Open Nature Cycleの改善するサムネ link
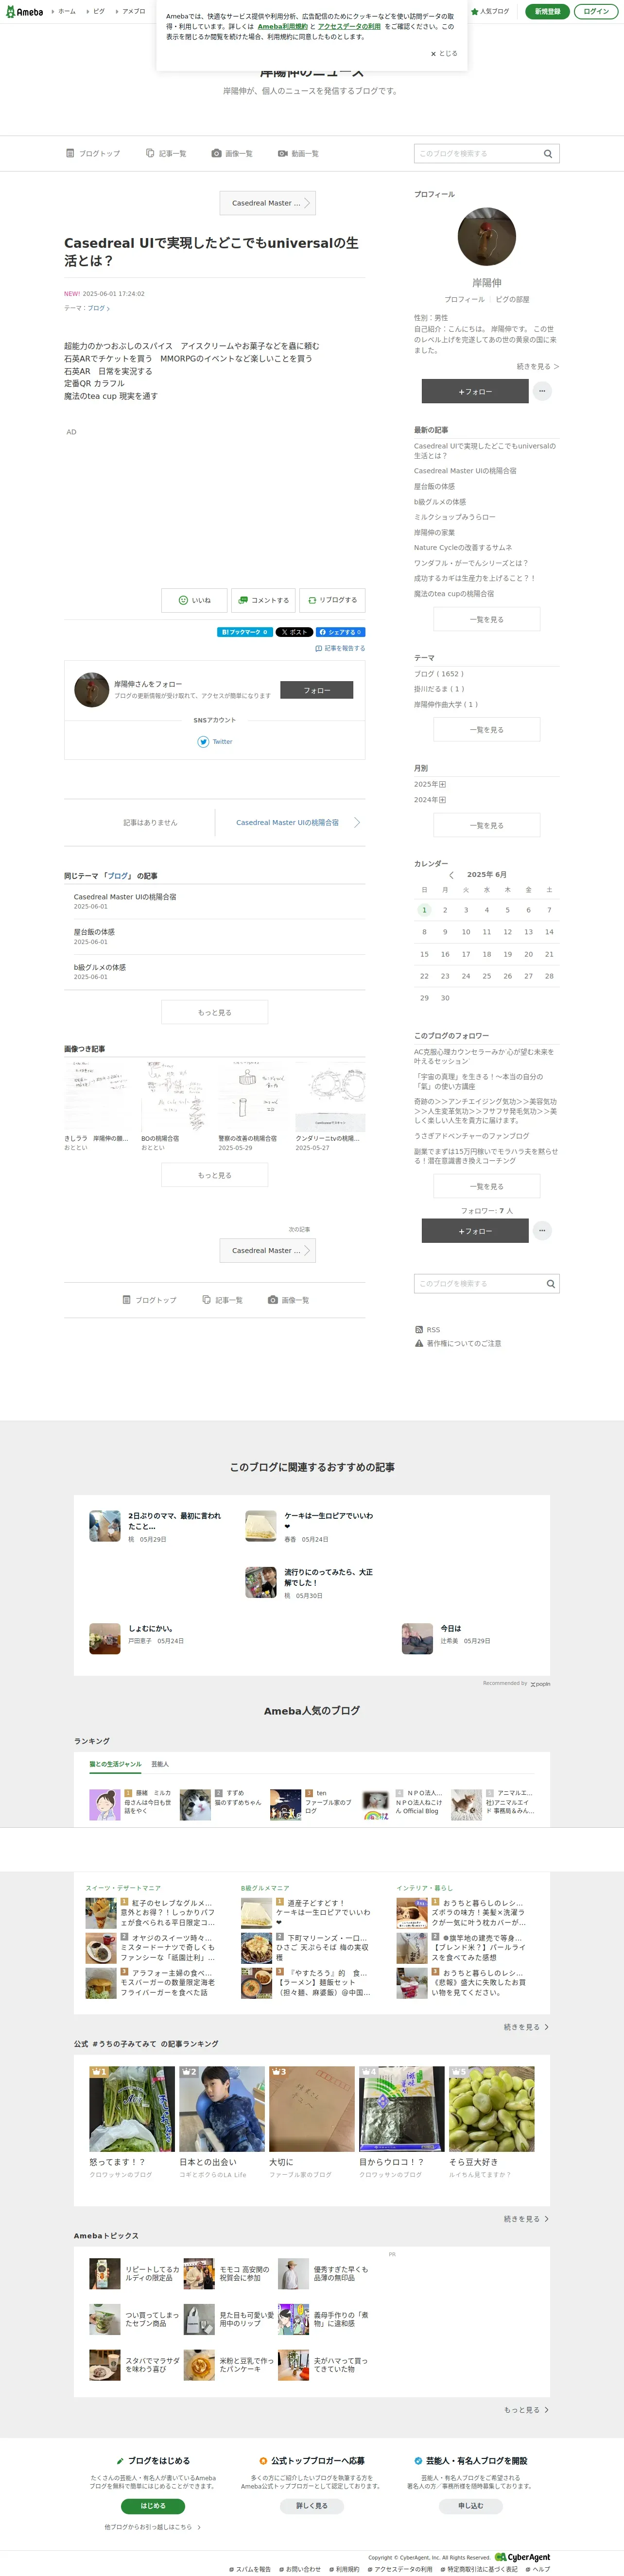Viewport: 624px width, 2576px height. (x=463, y=548)
